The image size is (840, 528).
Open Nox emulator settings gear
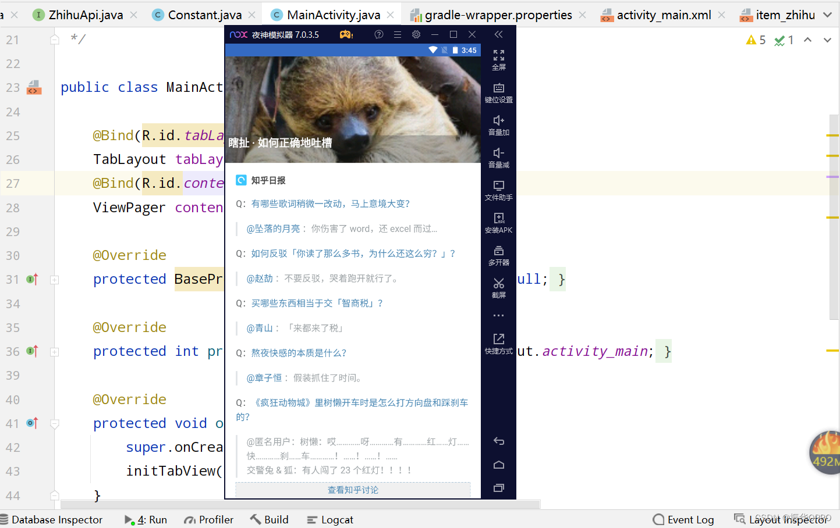pos(416,34)
